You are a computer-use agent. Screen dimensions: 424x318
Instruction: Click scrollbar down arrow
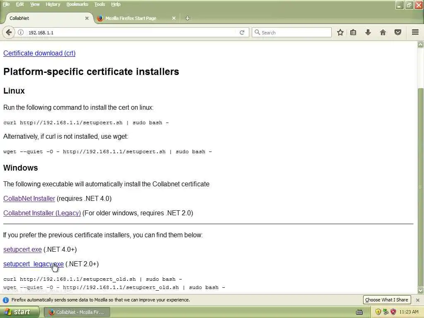coord(421,290)
